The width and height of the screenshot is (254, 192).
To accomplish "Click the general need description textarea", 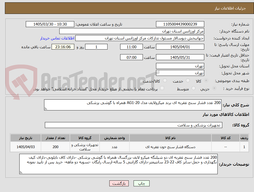I will pyautogui.click(x=133, y=105).
